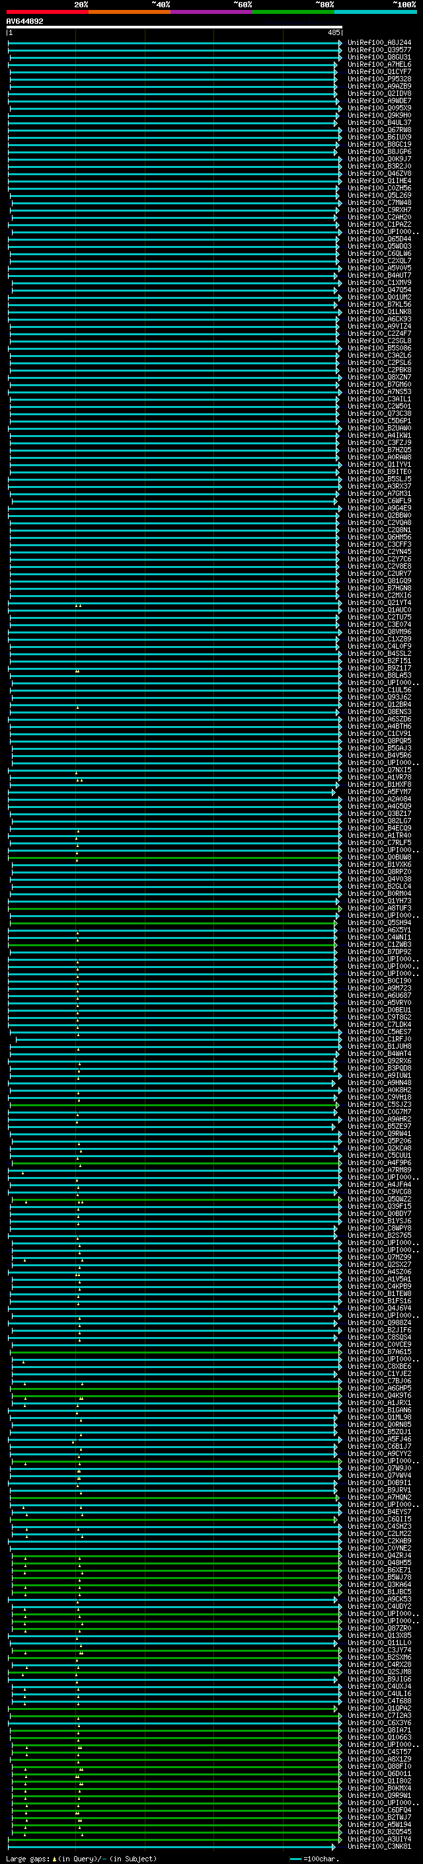The height and width of the screenshot is (1864, 423).
Task: Select label UniRef100_Q8VM96
Action: 379,631
